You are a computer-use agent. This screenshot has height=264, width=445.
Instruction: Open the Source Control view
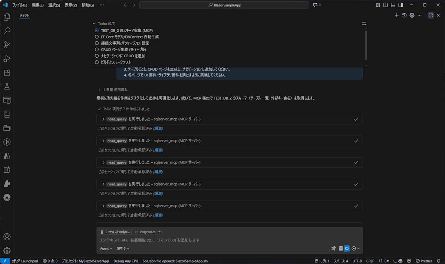click(7, 45)
